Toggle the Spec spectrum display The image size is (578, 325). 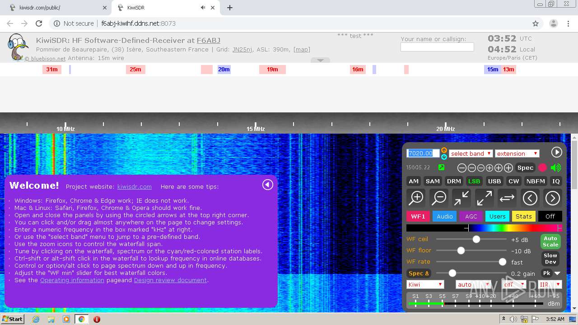point(525,167)
